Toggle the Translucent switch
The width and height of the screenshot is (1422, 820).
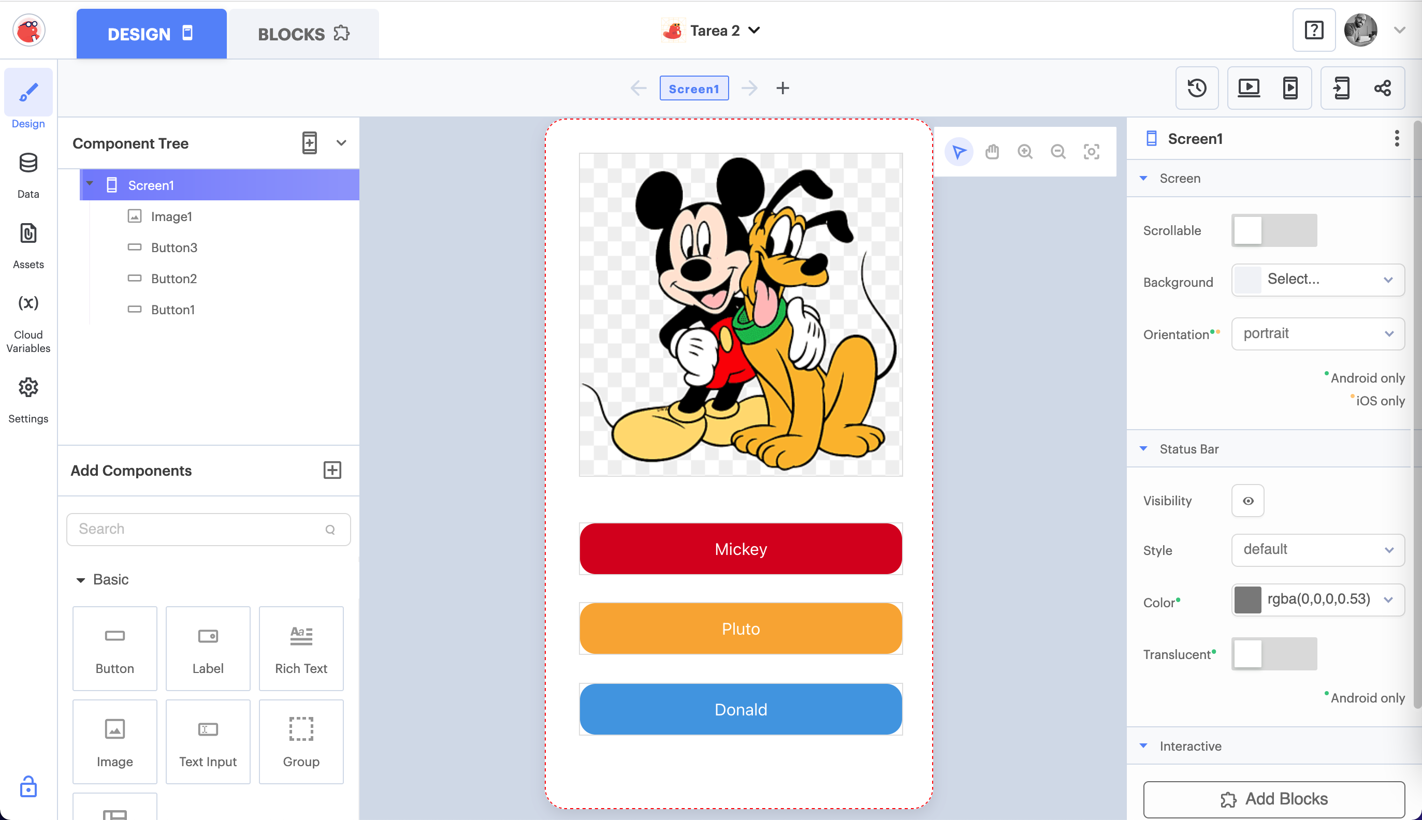pos(1274,654)
